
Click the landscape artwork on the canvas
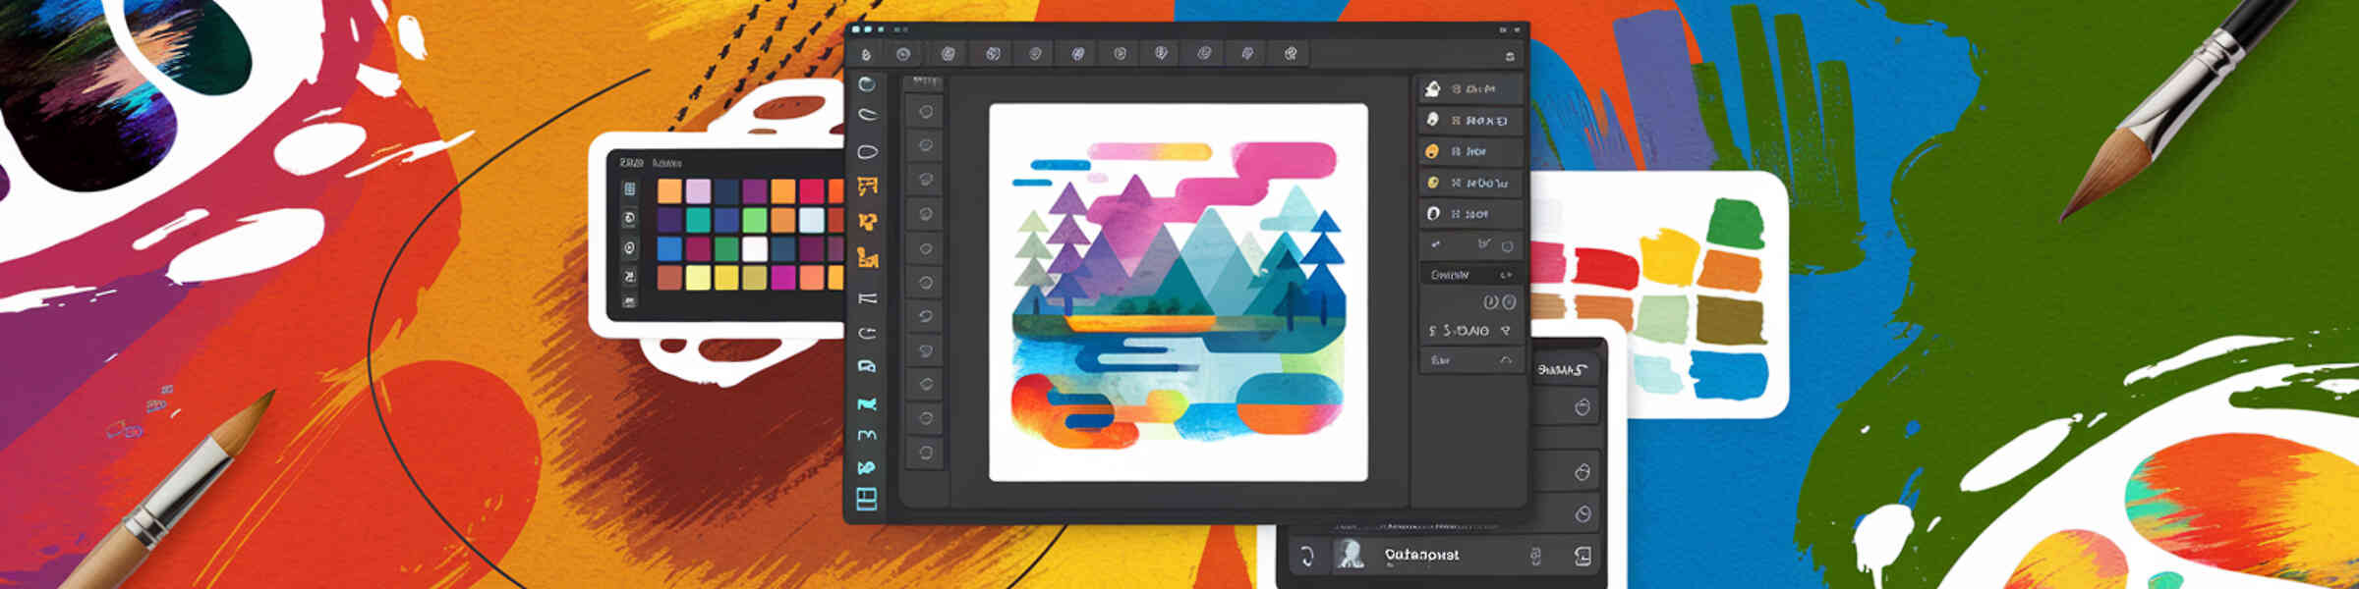pyautogui.click(x=1178, y=293)
